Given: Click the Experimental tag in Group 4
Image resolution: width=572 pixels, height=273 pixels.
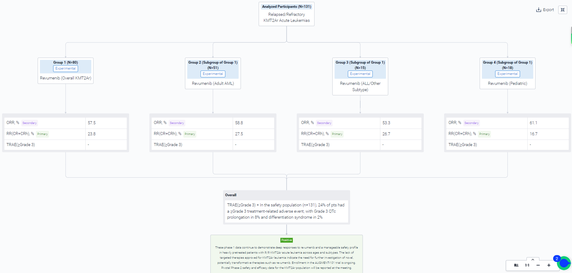Looking at the screenshot, I should pos(507,74).
